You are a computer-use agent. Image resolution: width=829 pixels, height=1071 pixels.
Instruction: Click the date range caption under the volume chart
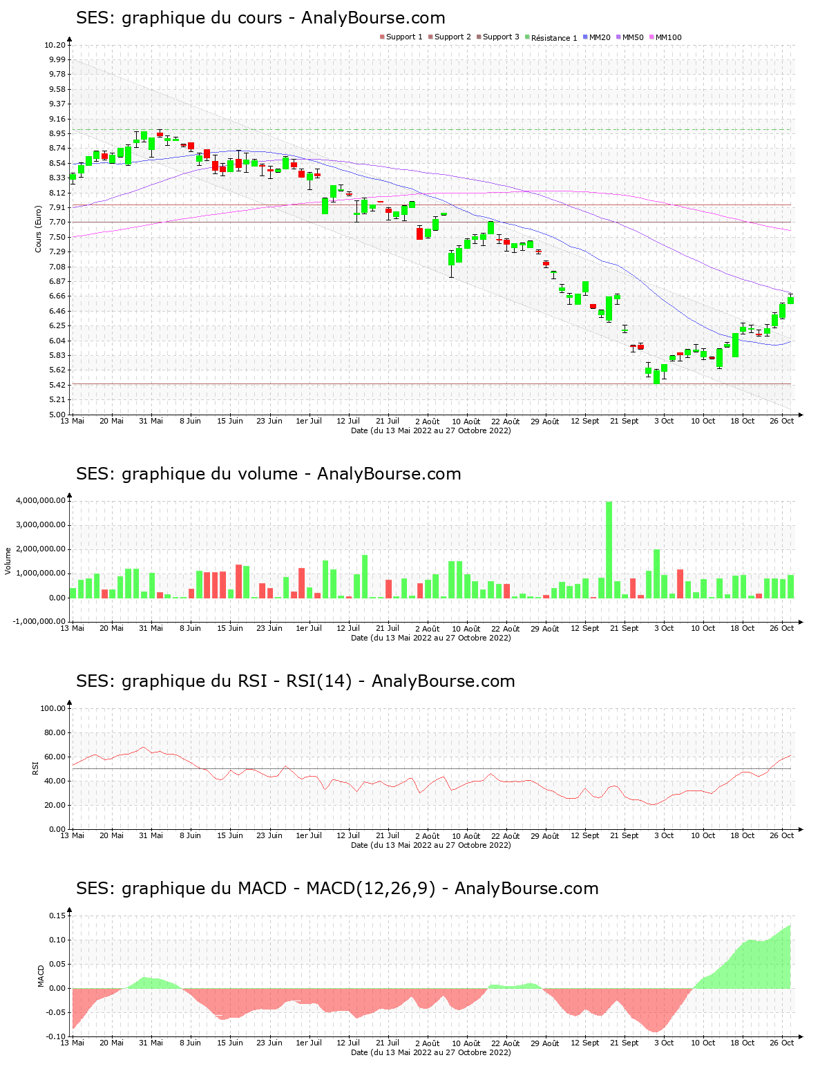431,638
